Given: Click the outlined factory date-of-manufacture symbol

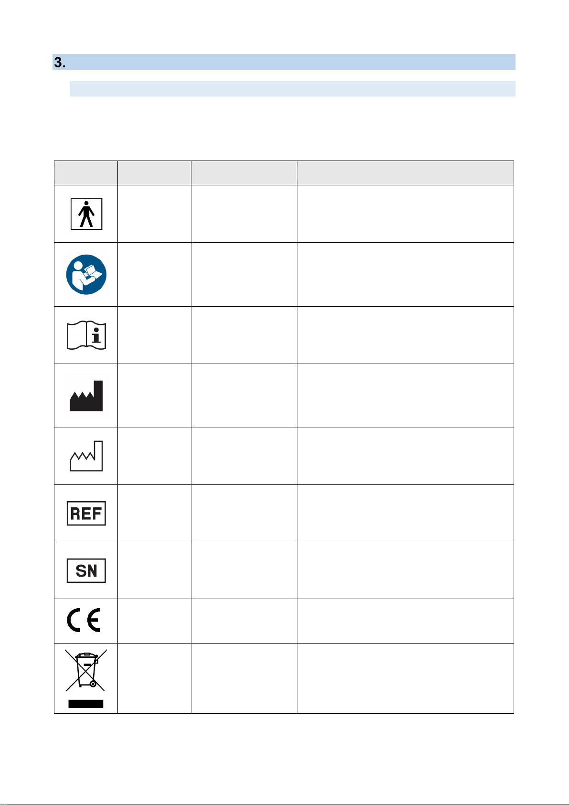Looking at the screenshot, I should tap(86, 456).
